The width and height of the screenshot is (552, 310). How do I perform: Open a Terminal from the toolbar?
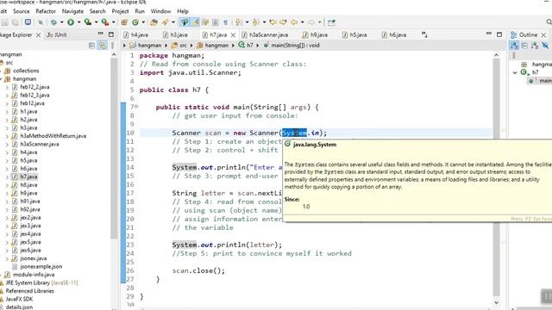[x=28, y=22]
